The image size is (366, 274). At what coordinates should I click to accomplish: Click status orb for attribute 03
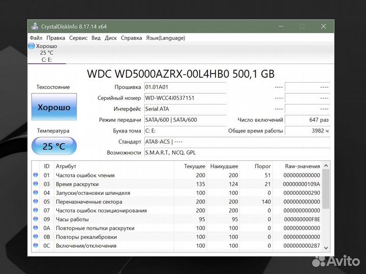pos(36,184)
